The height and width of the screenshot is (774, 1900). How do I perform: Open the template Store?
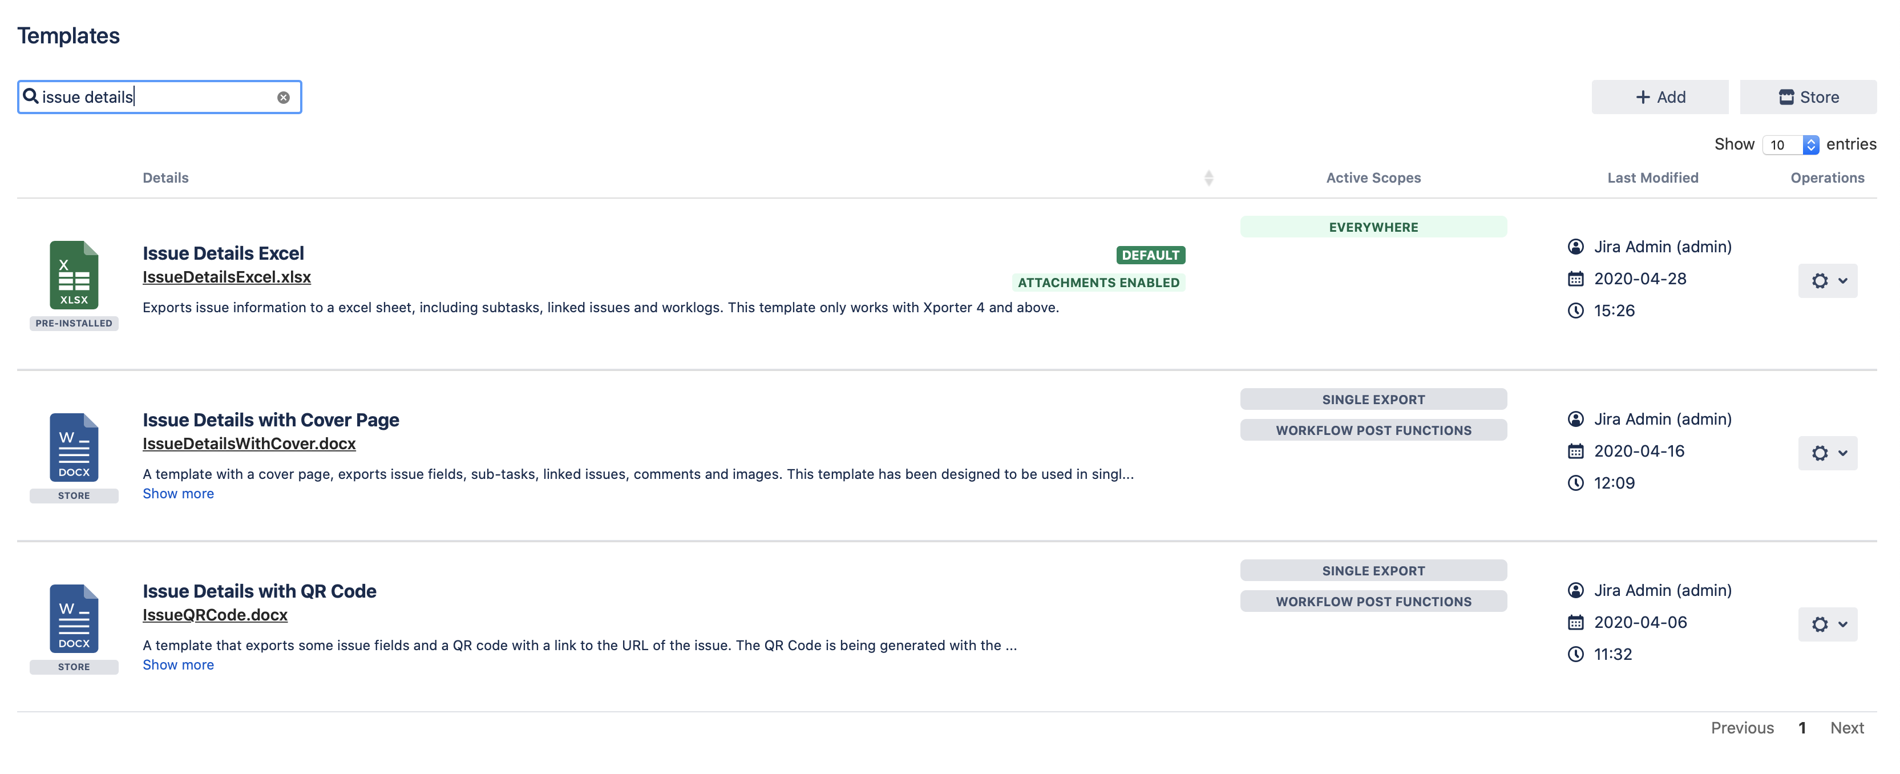[1808, 98]
